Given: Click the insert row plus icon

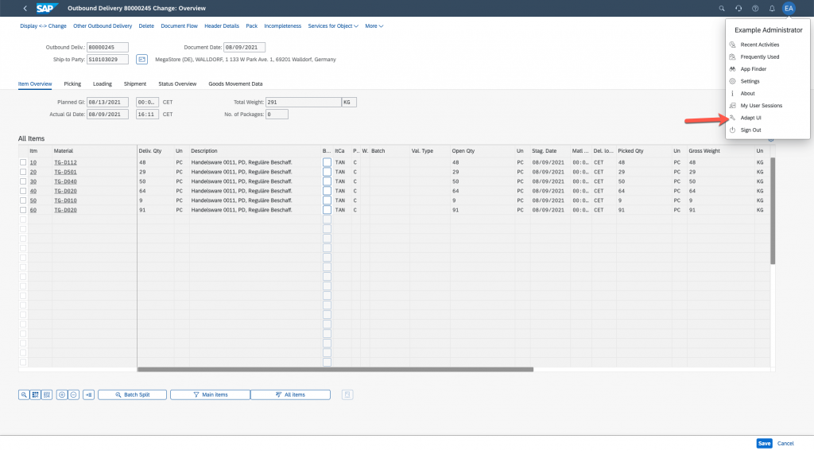Looking at the screenshot, I should click(x=62, y=395).
